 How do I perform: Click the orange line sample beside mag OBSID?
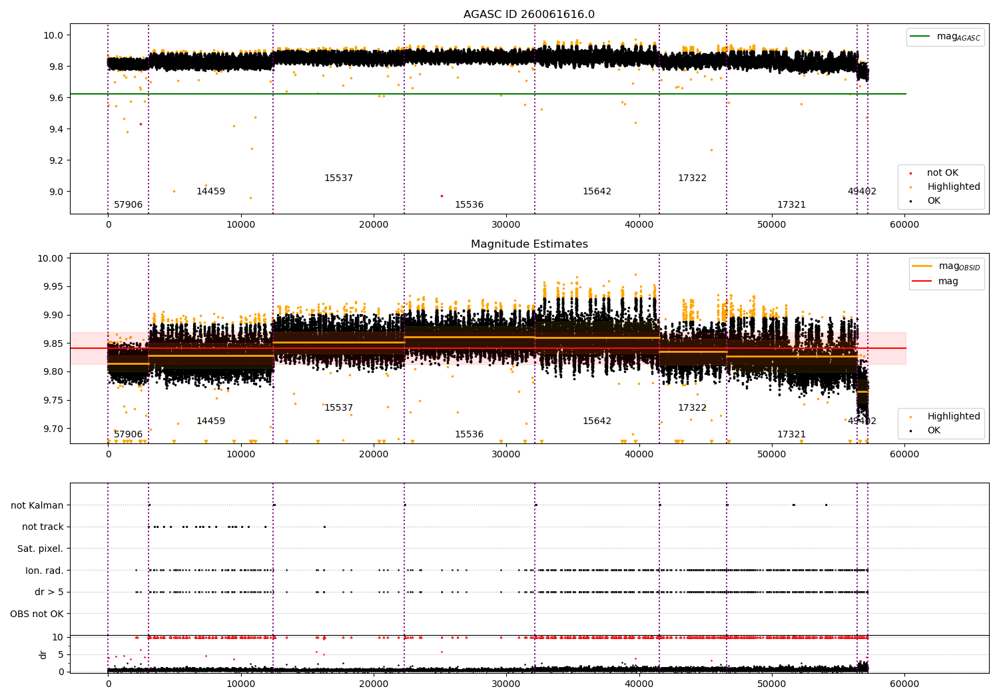(x=922, y=266)
